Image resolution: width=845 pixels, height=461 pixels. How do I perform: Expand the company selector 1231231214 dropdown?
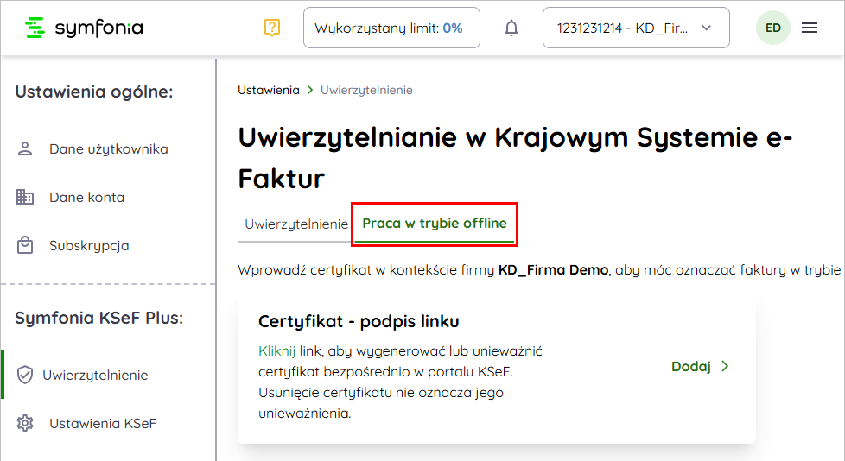[635, 28]
